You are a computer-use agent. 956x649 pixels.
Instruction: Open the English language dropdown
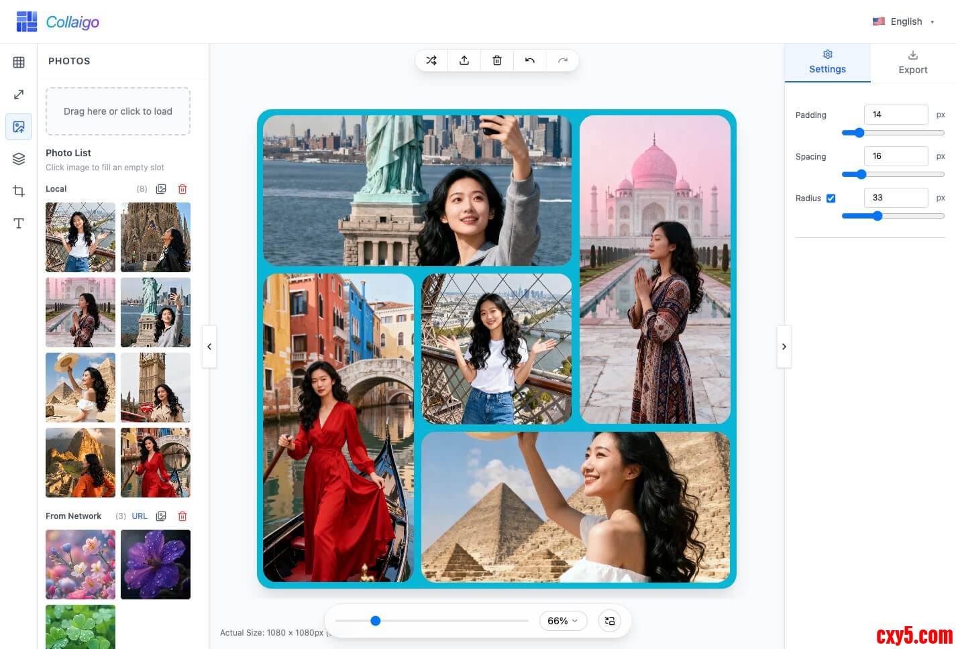pos(903,21)
